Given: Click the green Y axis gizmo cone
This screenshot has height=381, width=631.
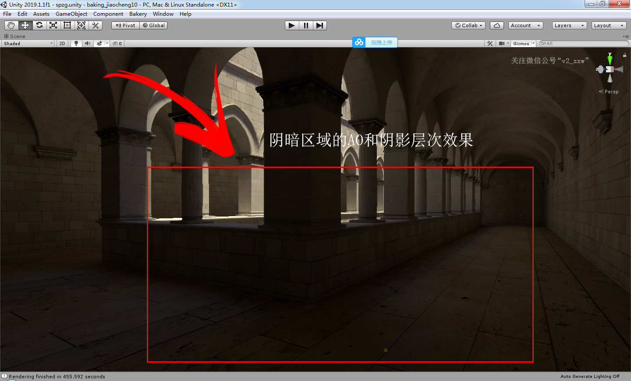Looking at the screenshot, I should click(x=610, y=60).
